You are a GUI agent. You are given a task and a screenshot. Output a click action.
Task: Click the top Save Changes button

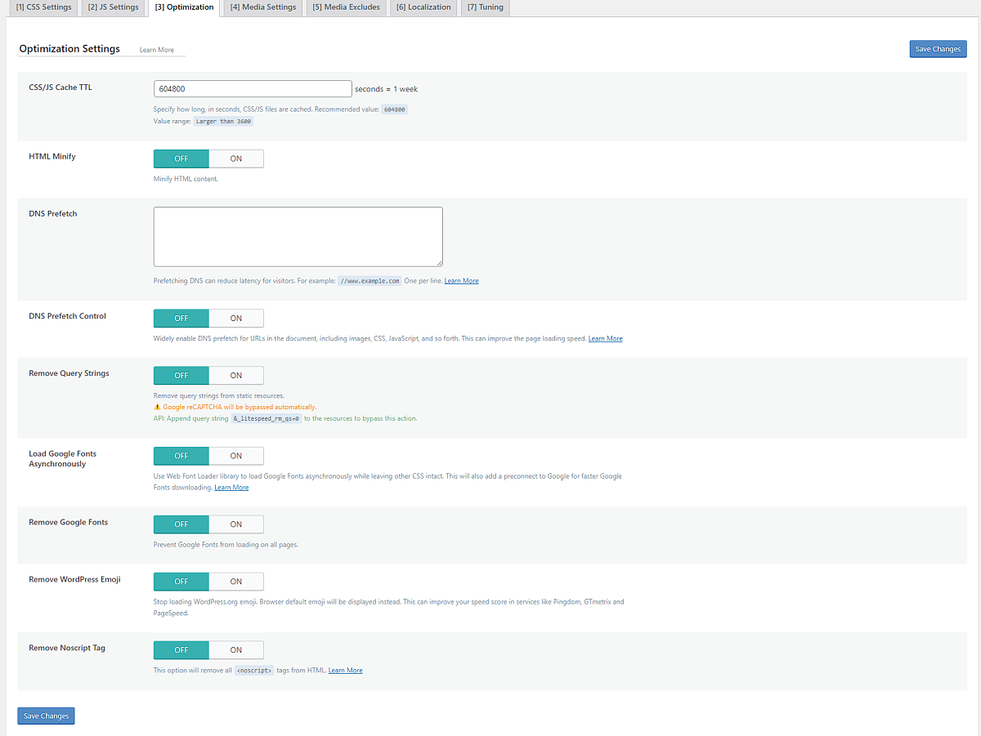click(x=938, y=49)
